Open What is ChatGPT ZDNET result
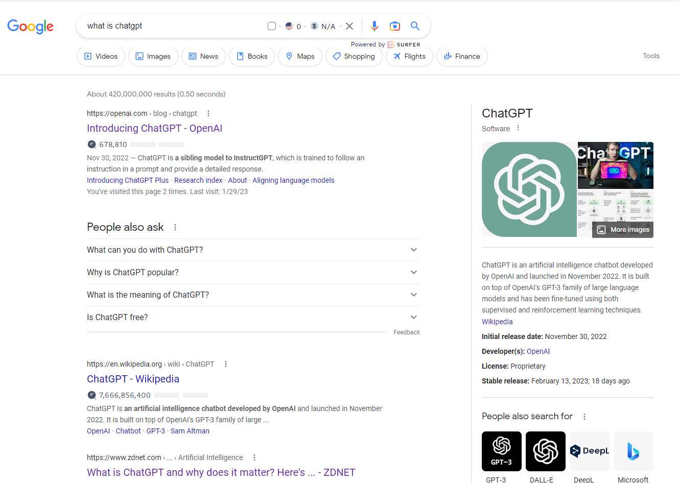 click(221, 472)
